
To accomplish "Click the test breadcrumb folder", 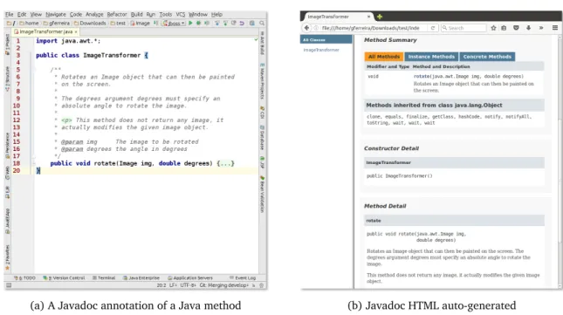I will coord(118,23).
